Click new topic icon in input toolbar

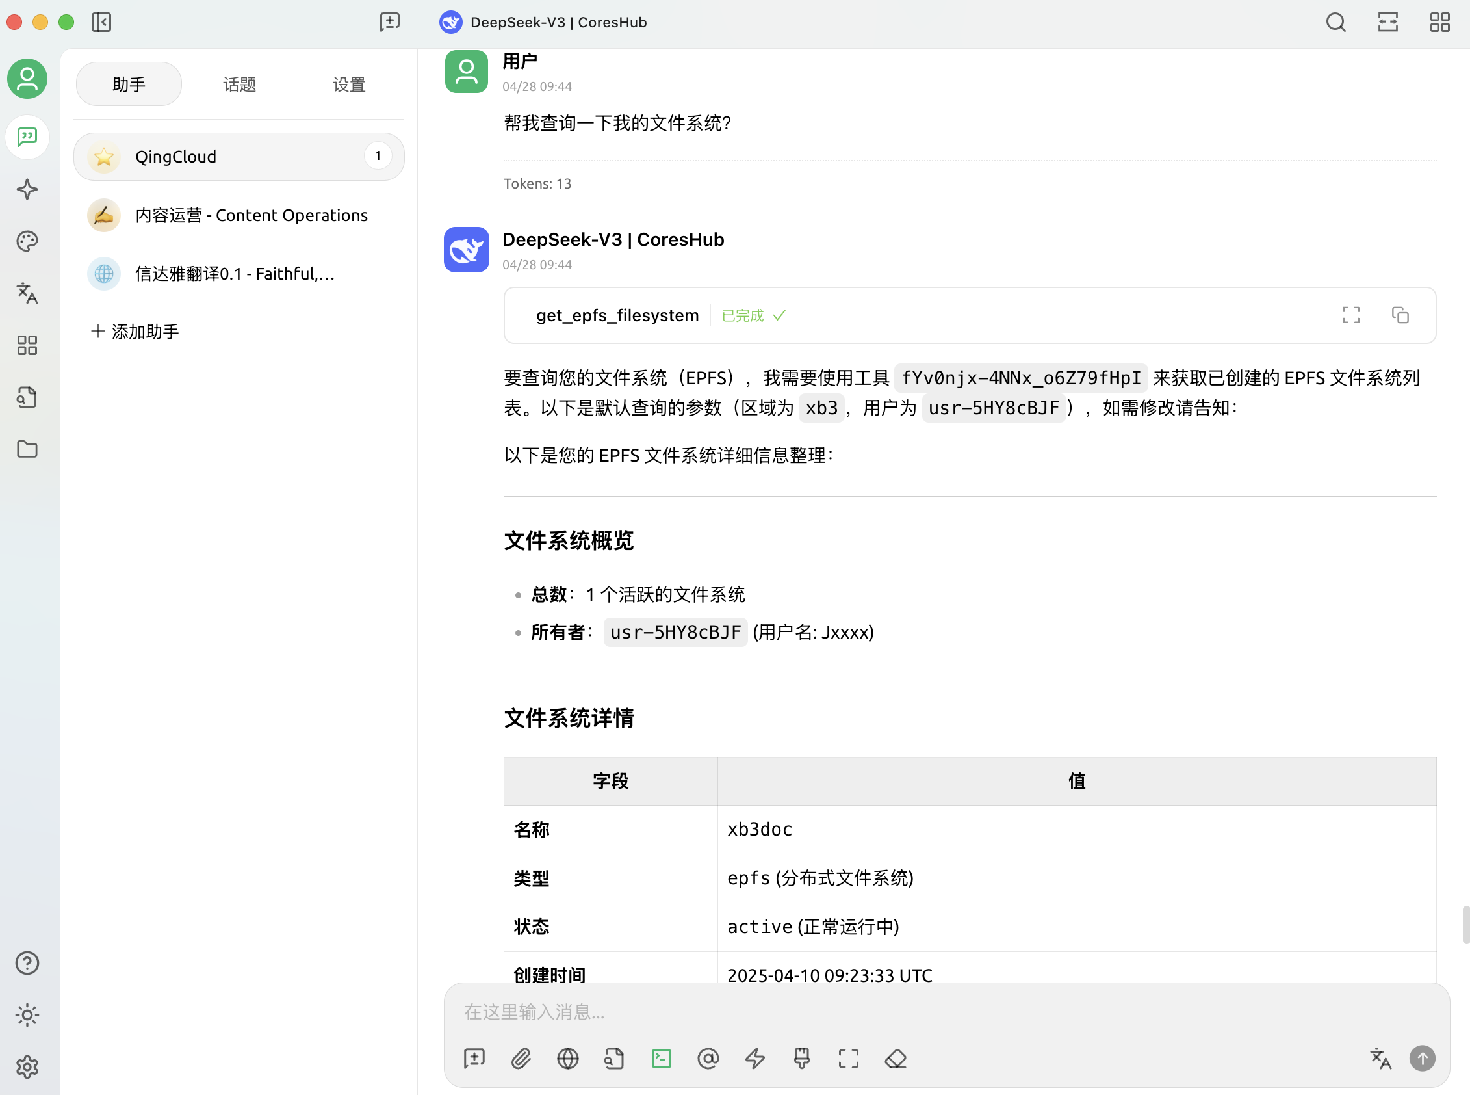pos(474,1059)
